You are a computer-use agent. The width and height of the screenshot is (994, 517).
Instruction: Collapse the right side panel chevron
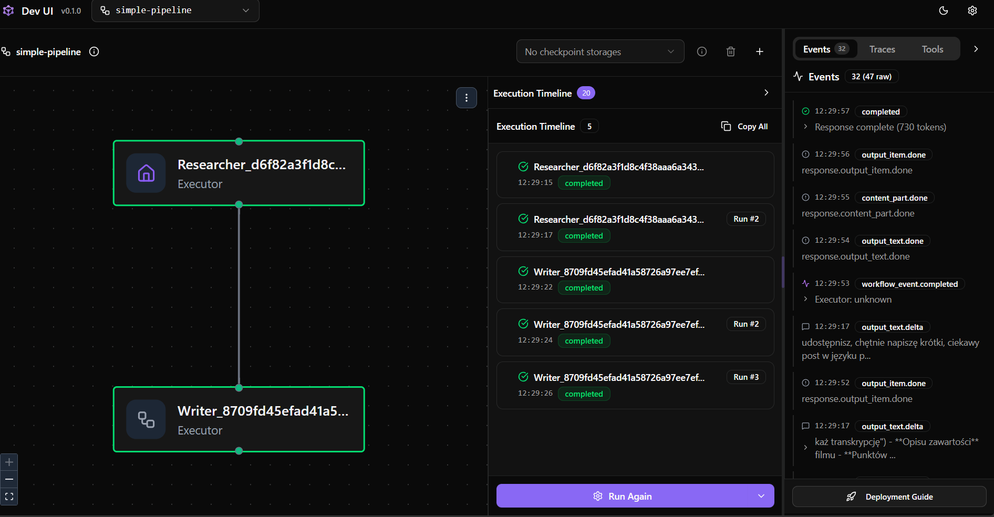pyautogui.click(x=976, y=49)
